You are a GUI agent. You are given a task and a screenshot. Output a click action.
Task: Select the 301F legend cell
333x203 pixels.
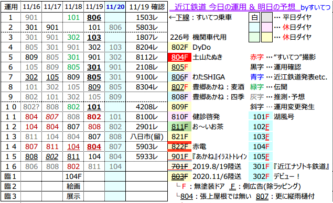coord(261,166)
